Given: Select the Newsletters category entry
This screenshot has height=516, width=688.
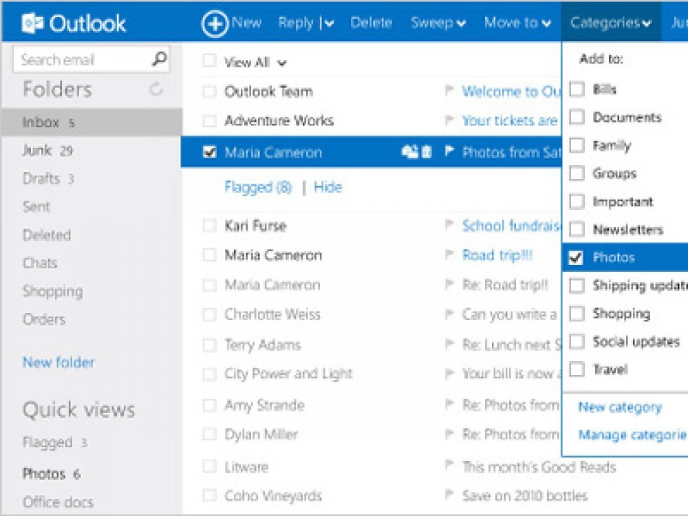Looking at the screenshot, I should point(627,230).
